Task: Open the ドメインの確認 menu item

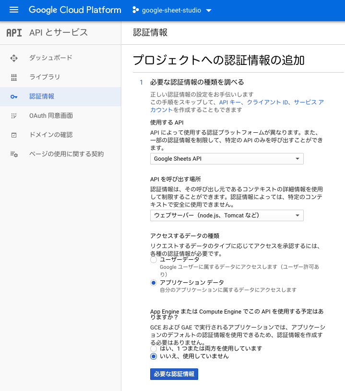Action: point(60,135)
